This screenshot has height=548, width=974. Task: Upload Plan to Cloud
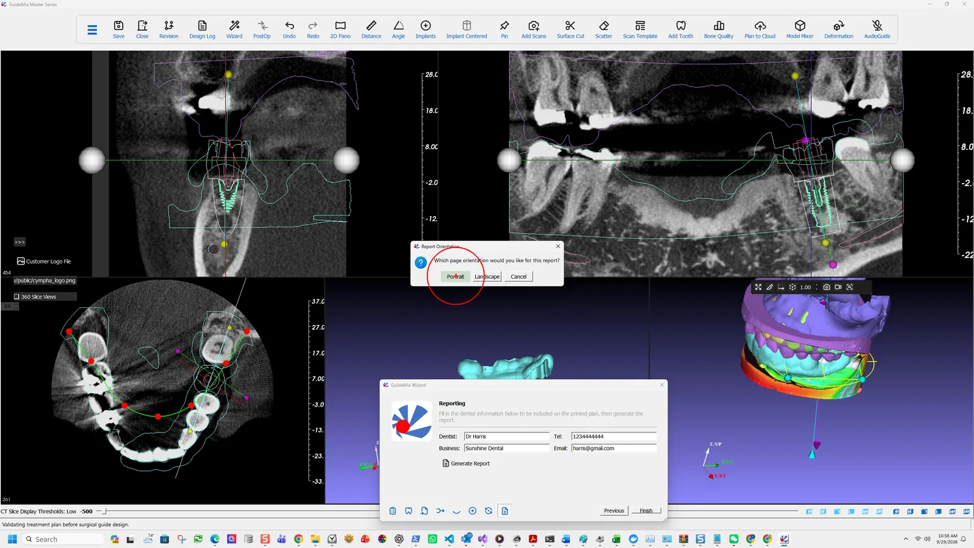[760, 29]
